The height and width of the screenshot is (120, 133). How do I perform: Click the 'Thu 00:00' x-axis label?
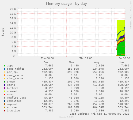coord(47,58)
